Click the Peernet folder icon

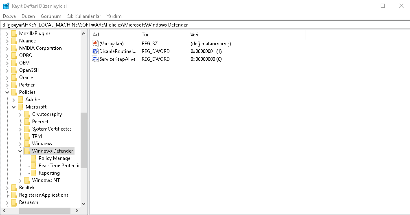click(27, 122)
